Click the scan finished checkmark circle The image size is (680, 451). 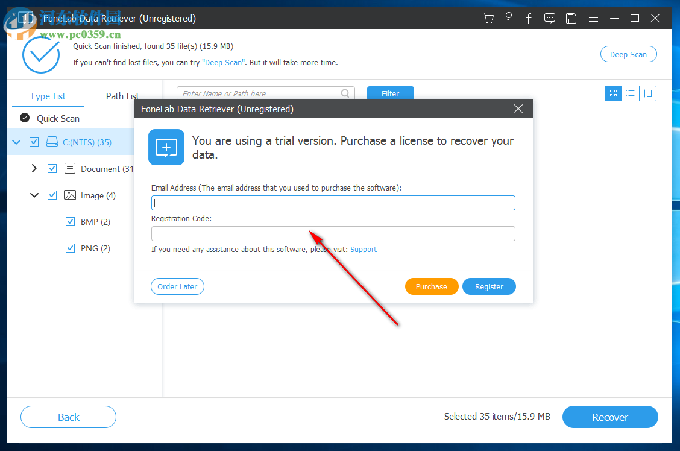point(41,55)
